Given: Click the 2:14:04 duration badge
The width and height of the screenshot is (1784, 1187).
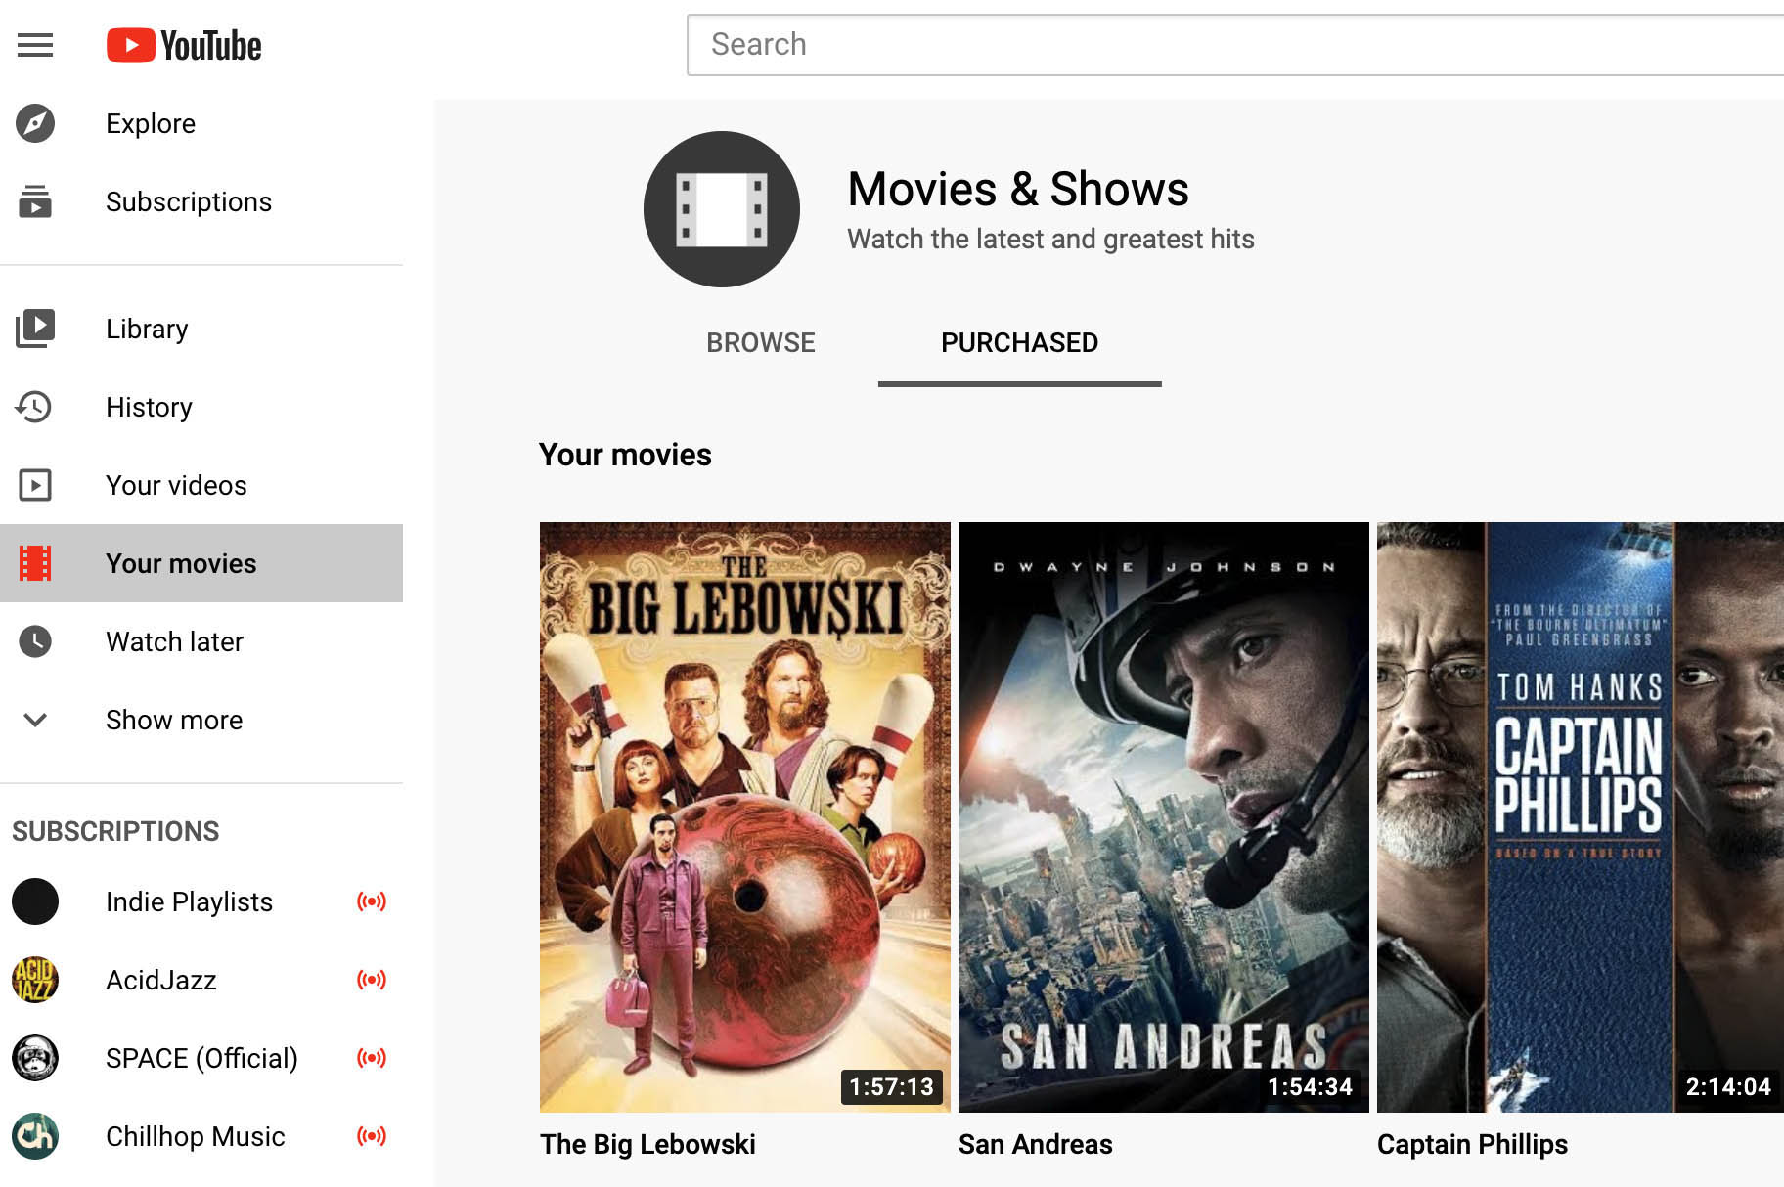Looking at the screenshot, I should 1728,1086.
